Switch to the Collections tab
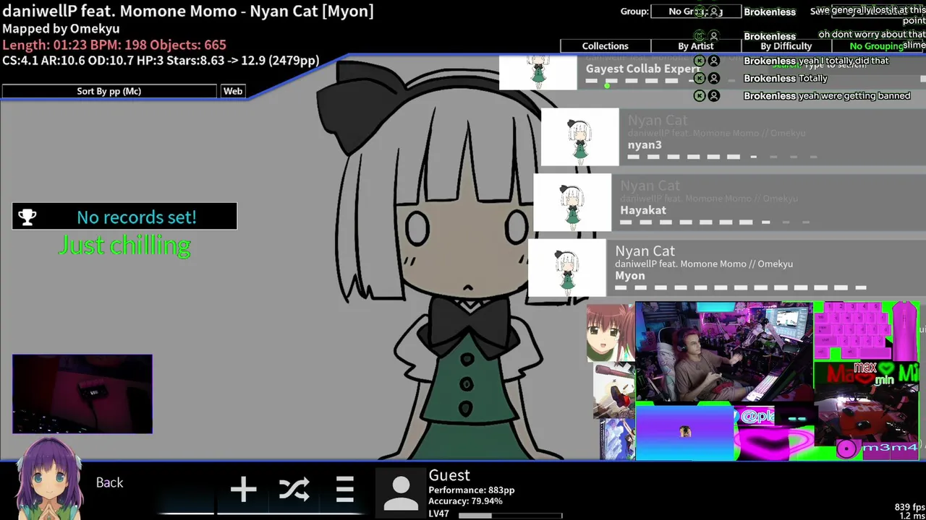The height and width of the screenshot is (520, 926). 605,46
